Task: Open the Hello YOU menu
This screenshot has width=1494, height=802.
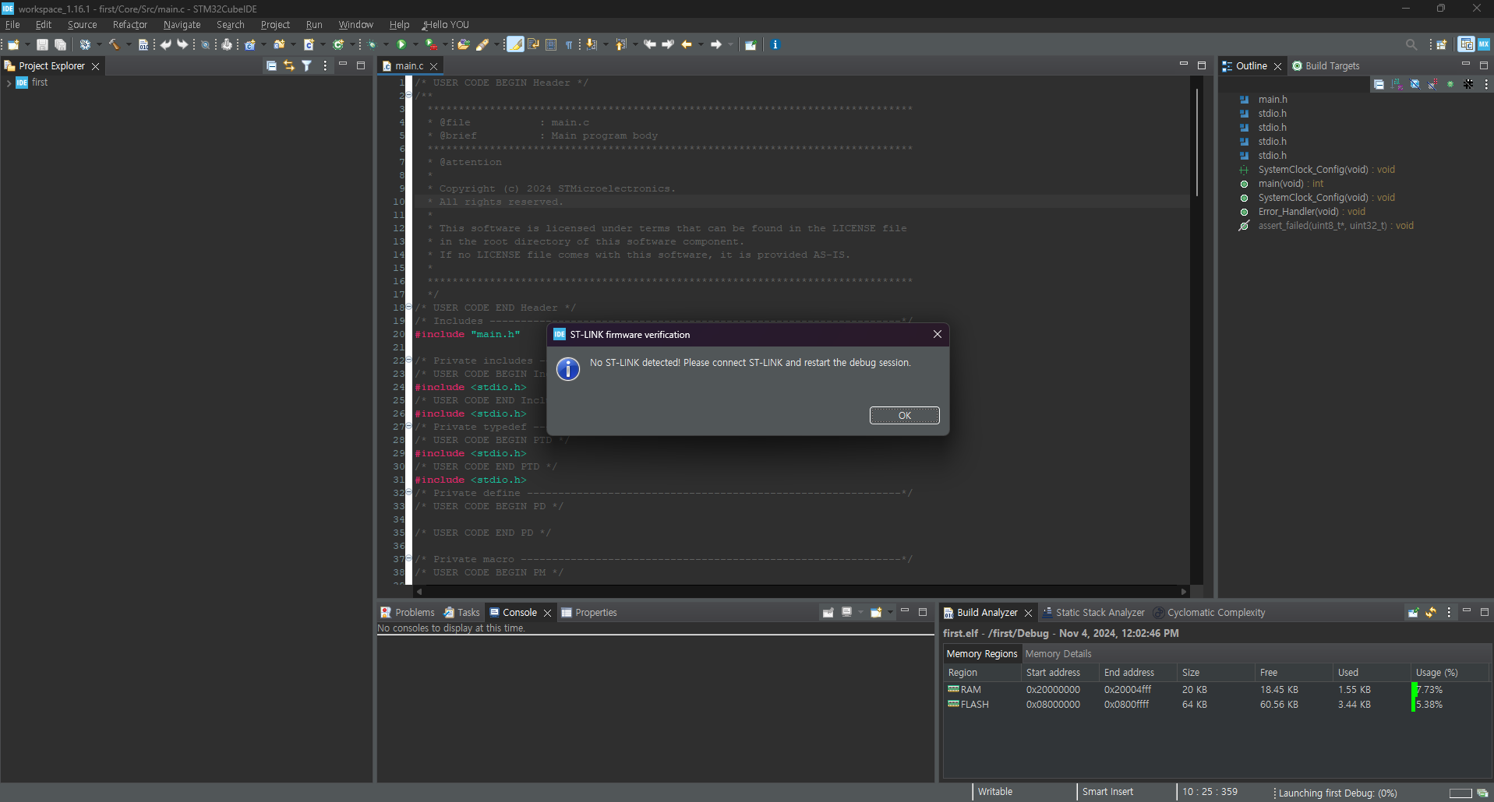Action: 446,25
